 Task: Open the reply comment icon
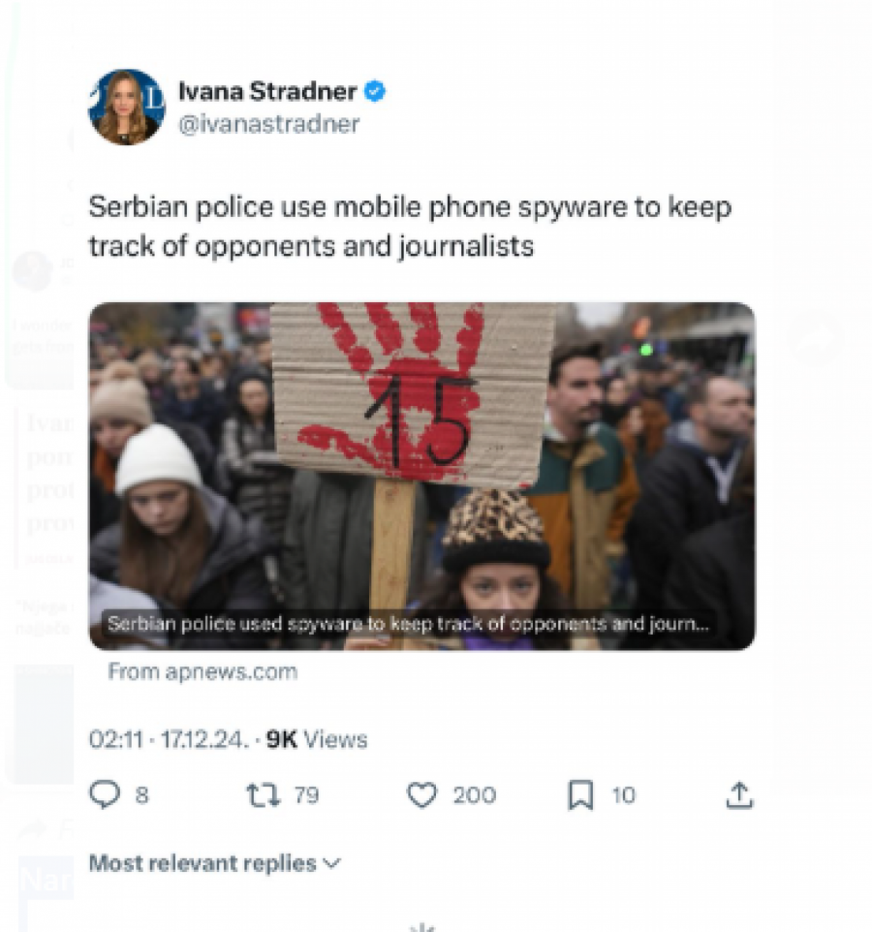105,794
